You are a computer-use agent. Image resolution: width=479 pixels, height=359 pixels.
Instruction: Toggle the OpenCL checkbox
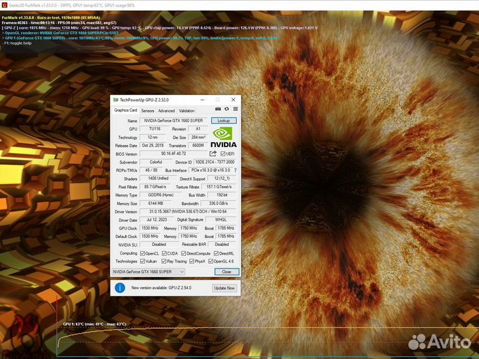[x=143, y=253]
